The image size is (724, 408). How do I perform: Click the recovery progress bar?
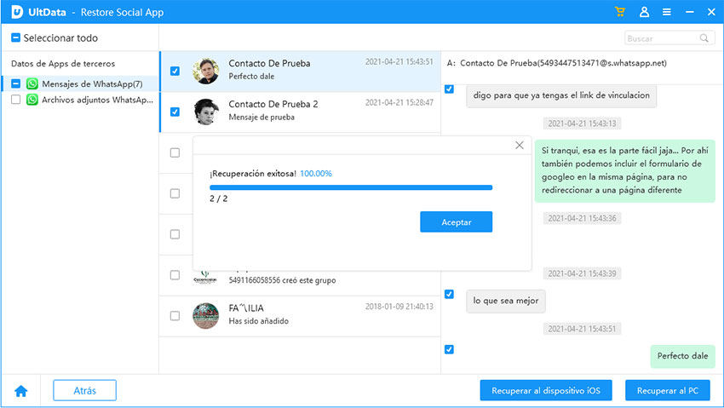[x=351, y=187]
